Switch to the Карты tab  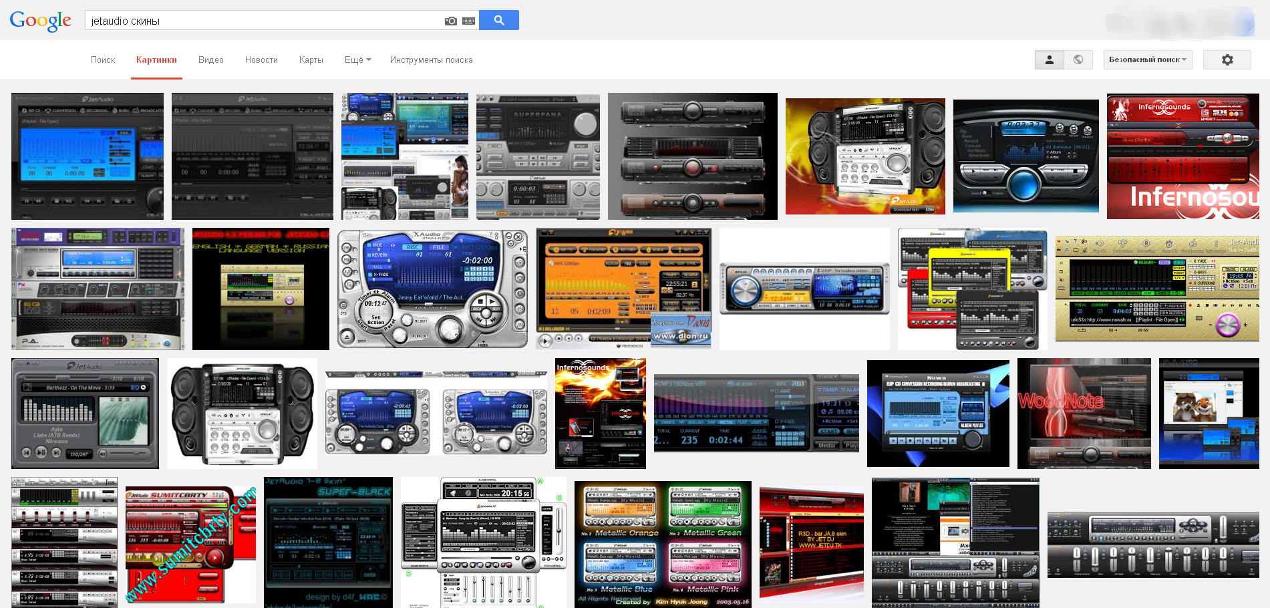[x=311, y=59]
